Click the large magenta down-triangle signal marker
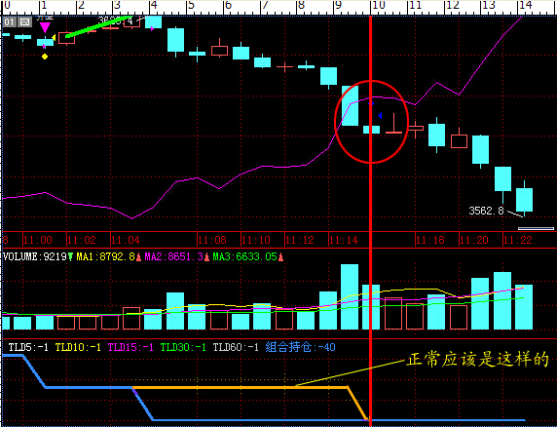Image resolution: width=557 pixels, height=427 pixels. point(45,27)
